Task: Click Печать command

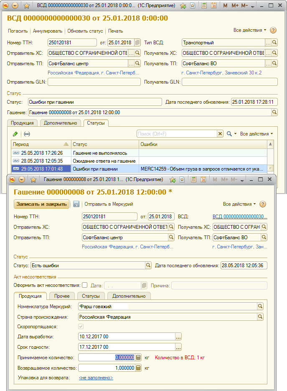Action: click(115, 31)
